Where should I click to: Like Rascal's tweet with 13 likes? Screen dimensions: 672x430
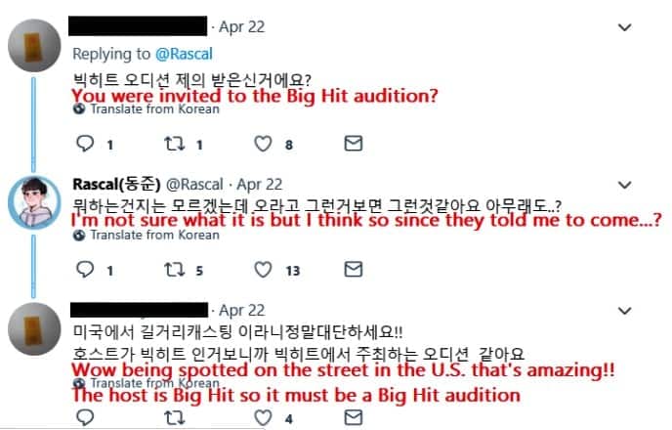262,271
